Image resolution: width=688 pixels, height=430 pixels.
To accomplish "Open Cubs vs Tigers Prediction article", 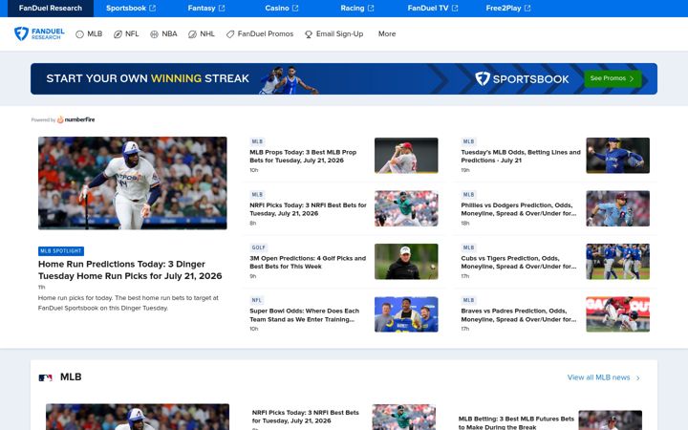I will click(x=519, y=263).
